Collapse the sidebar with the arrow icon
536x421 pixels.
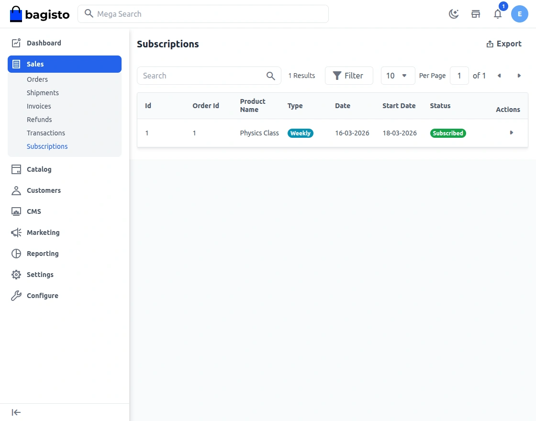click(16, 412)
